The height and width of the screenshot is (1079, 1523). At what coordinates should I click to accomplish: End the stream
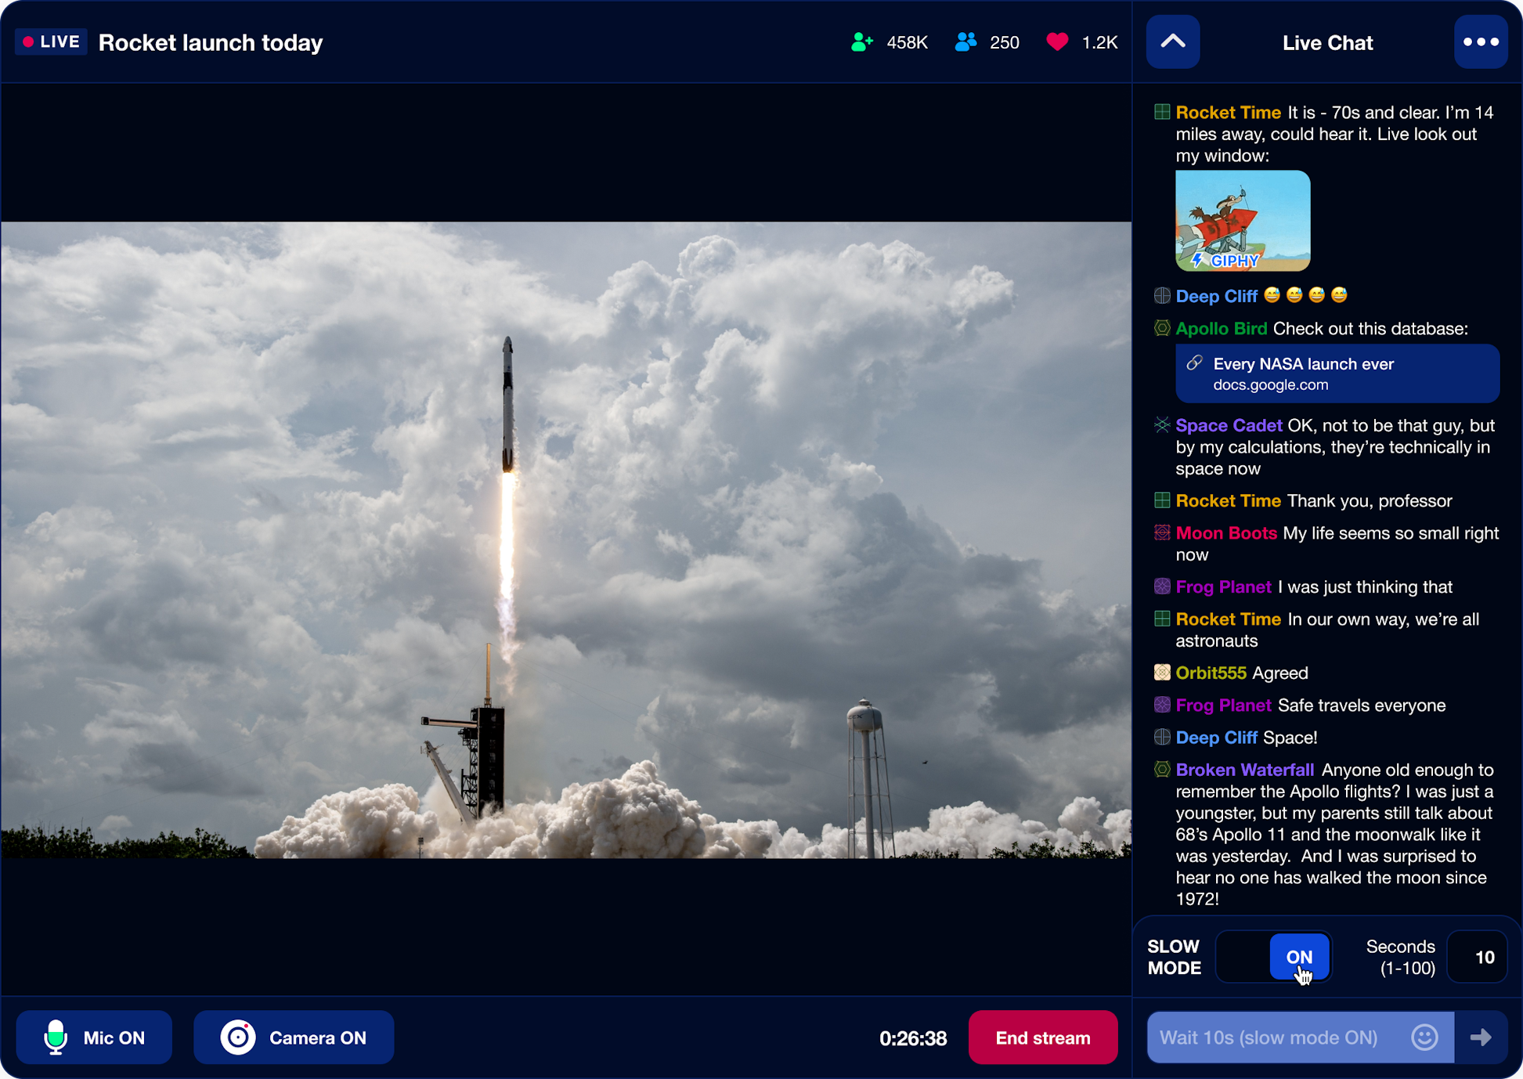1042,1037
